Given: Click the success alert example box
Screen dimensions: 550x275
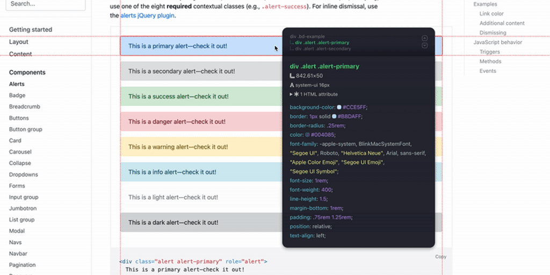Looking at the screenshot, I should click(200, 97).
